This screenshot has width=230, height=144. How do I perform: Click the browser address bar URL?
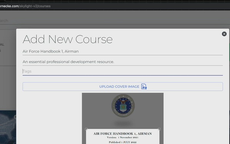[x=25, y=6]
